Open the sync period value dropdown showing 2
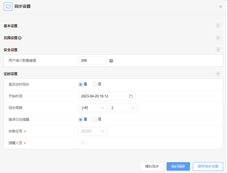Image resolution: width=228 pixels, height=173 pixels. click(123, 108)
